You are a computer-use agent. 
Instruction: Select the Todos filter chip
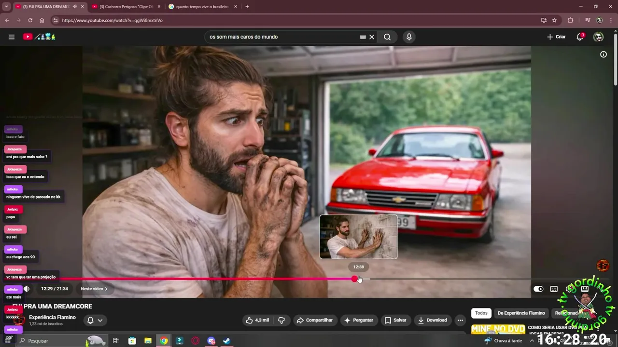pos(481,313)
